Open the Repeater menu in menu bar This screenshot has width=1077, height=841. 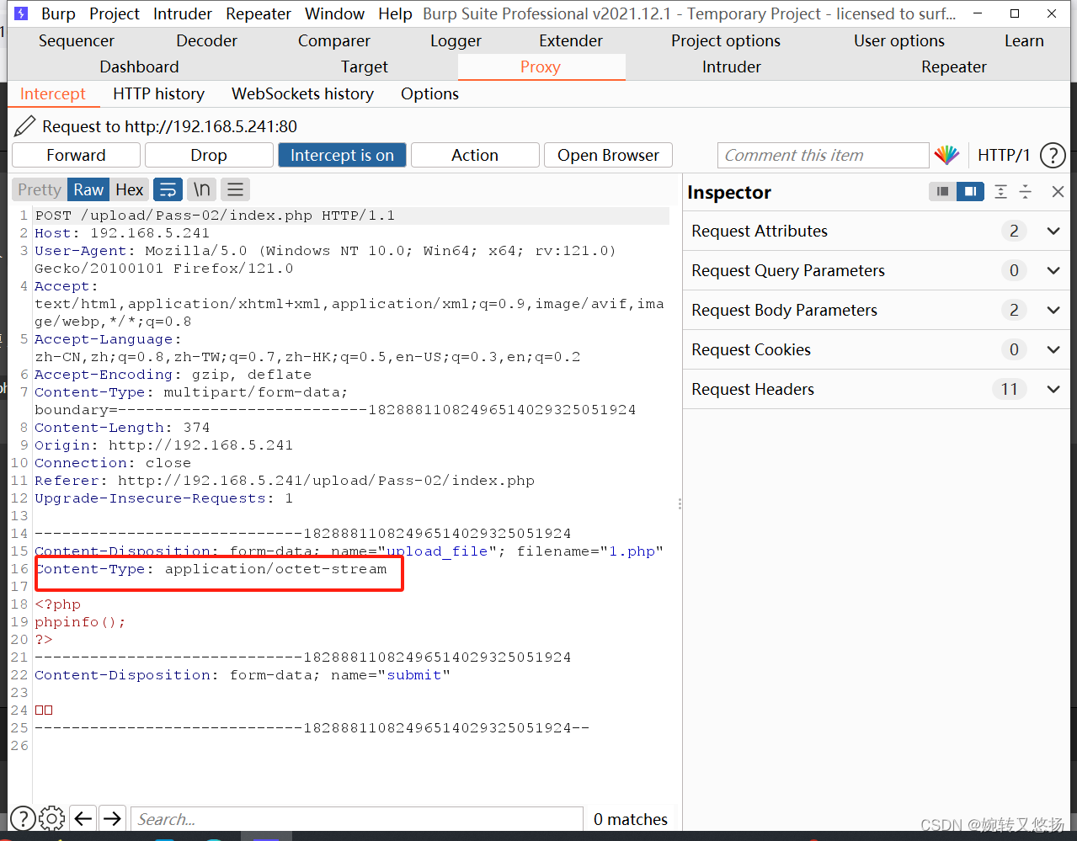point(259,13)
